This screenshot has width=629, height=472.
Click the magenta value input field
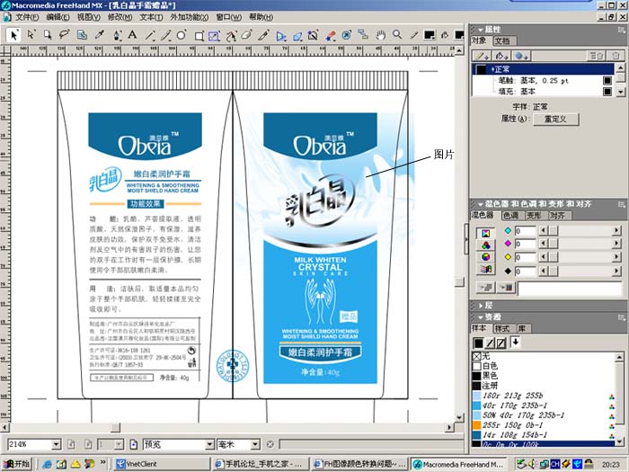click(525, 244)
